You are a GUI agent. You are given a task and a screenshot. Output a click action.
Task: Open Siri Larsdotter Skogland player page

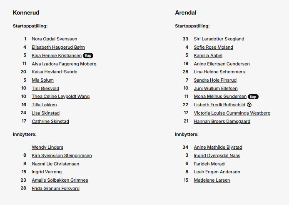[219, 39]
